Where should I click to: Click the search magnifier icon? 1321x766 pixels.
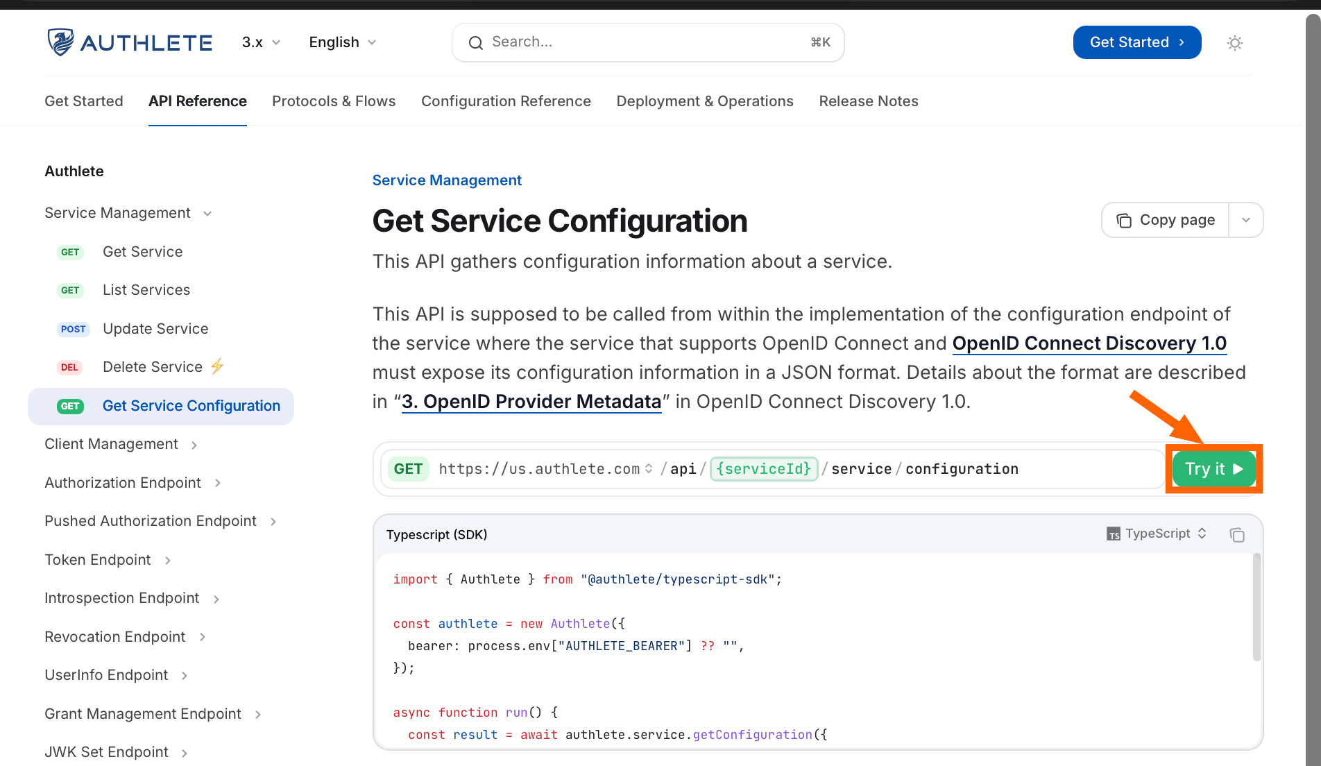tap(475, 43)
